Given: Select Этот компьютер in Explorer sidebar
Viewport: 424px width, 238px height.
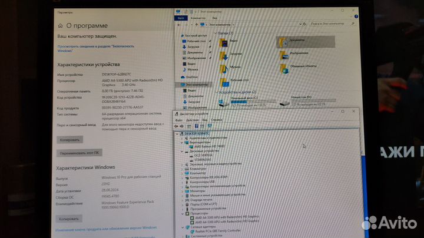Looking at the screenshot, I should click(194, 85).
